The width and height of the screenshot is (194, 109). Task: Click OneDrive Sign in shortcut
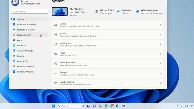coord(125,13)
